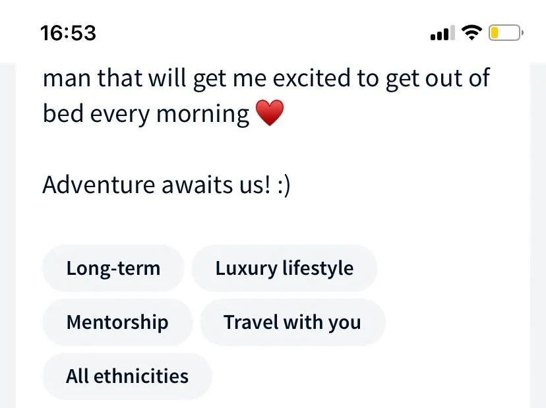This screenshot has height=408, width=546.
Task: Tap the smiley ':)' at end of bio
Action: 284,186
